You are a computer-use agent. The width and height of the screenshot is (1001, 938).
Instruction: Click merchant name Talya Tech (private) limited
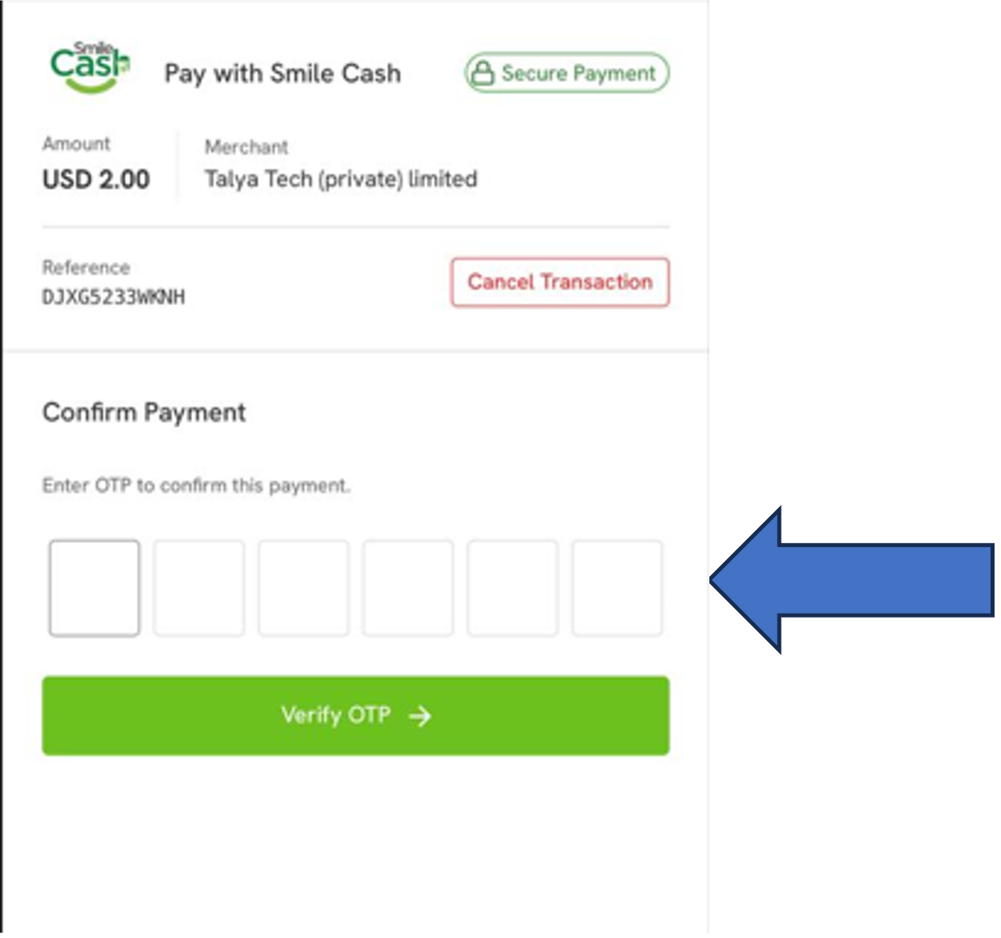(x=341, y=178)
